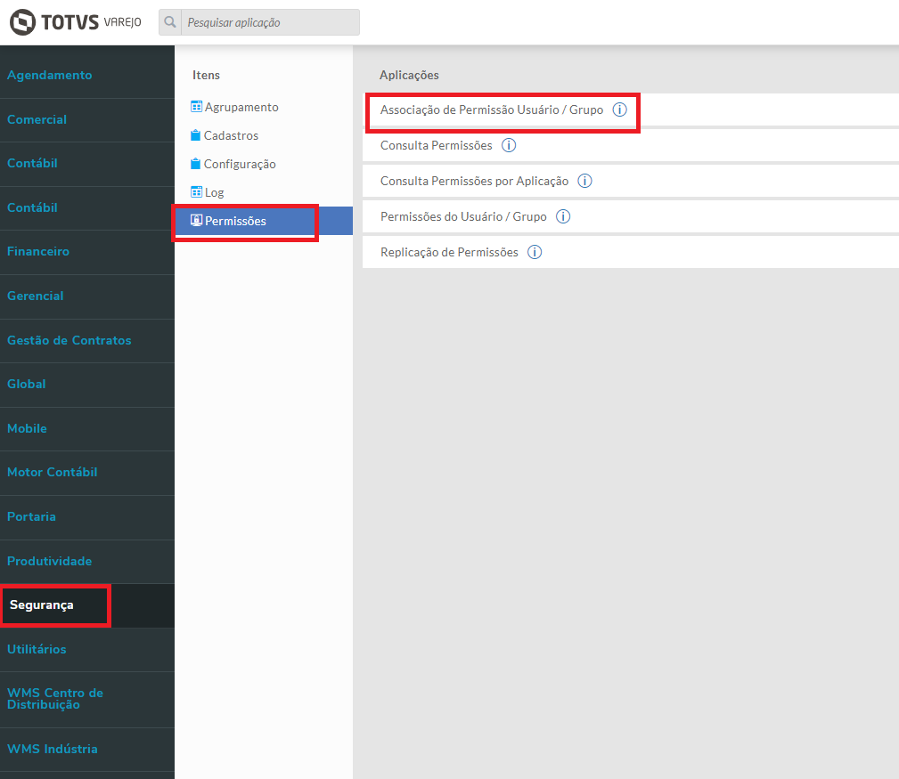
Task: Show info for Permissões do Usuário / Grupo
Action: click(563, 216)
